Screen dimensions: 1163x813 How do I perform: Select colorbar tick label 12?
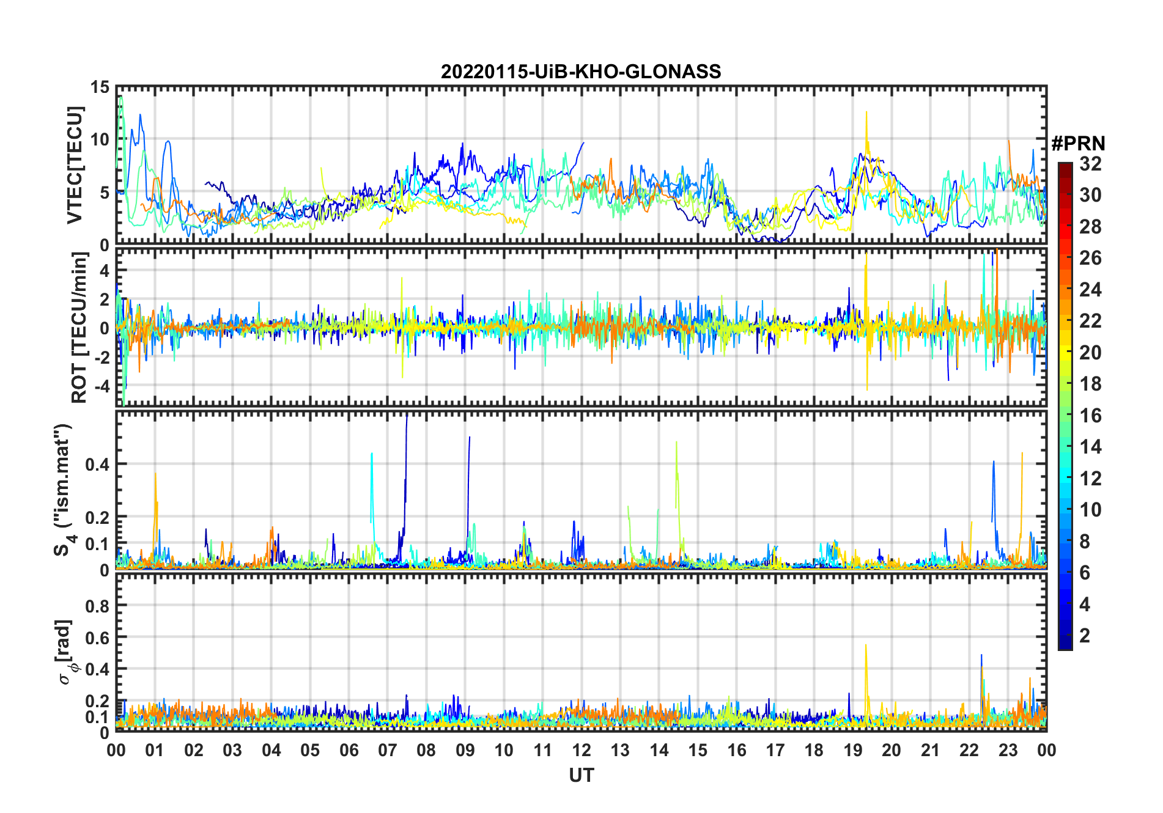click(1090, 479)
